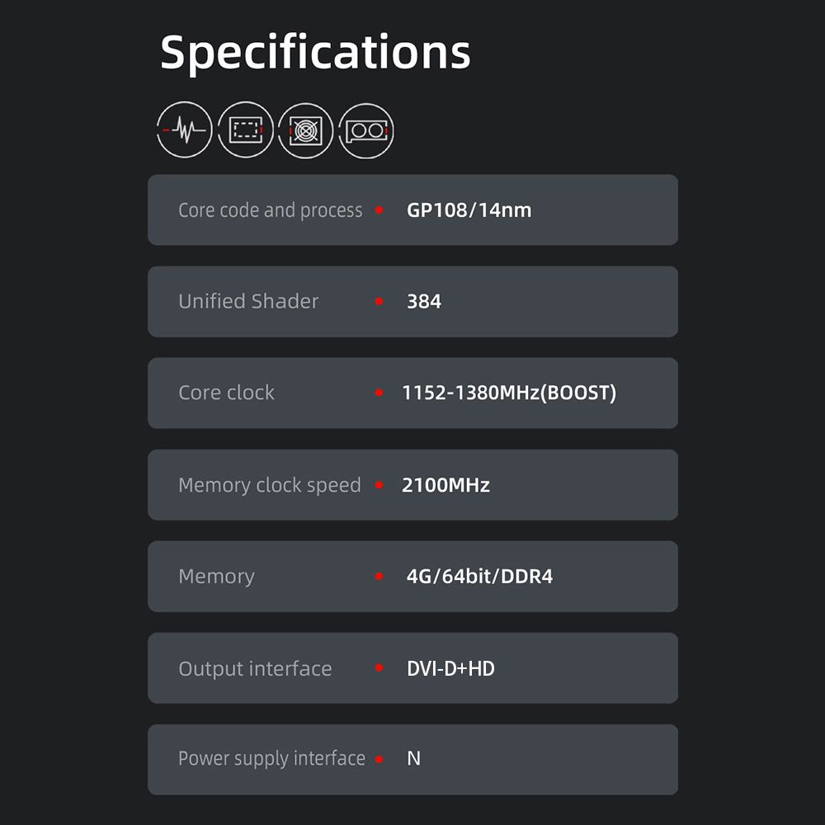Select the Power supply interface label
This screenshot has width=825, height=825.
coord(271,759)
